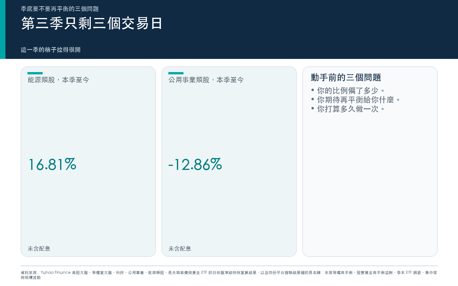458x286 pixels.
Task: Select the label 能源類股，本季至今
Action: point(58,80)
